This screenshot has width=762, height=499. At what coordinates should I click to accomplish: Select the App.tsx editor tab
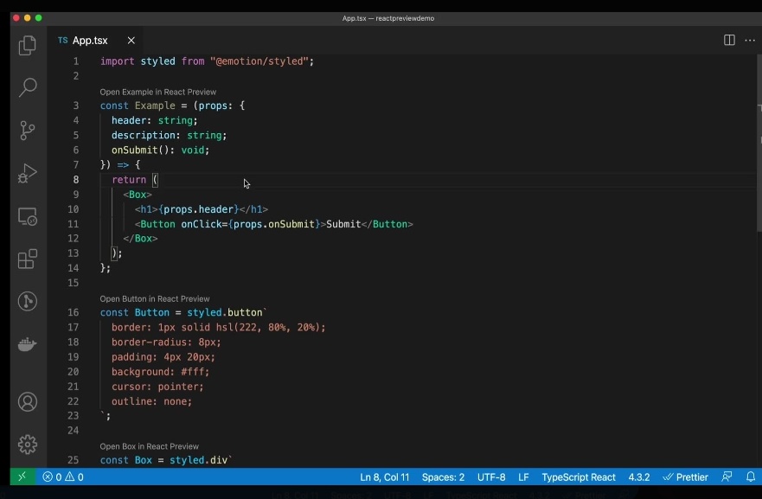click(x=89, y=41)
